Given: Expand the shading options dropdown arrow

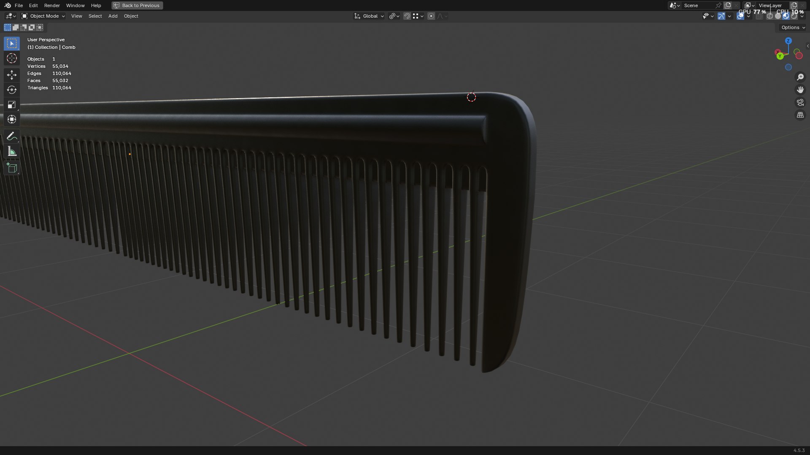Looking at the screenshot, I should (802, 16).
